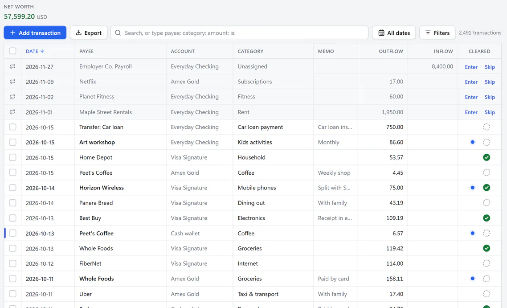
Task: Enter the scheduled Employer Co. Payroll transaction
Action: 471,67
